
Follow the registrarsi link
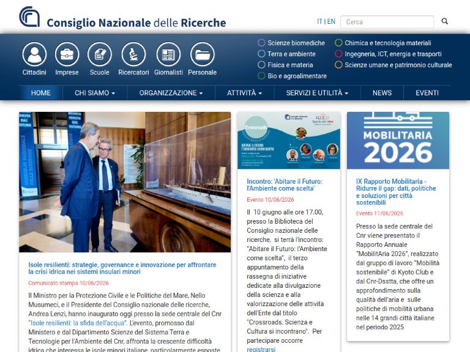click(261, 350)
